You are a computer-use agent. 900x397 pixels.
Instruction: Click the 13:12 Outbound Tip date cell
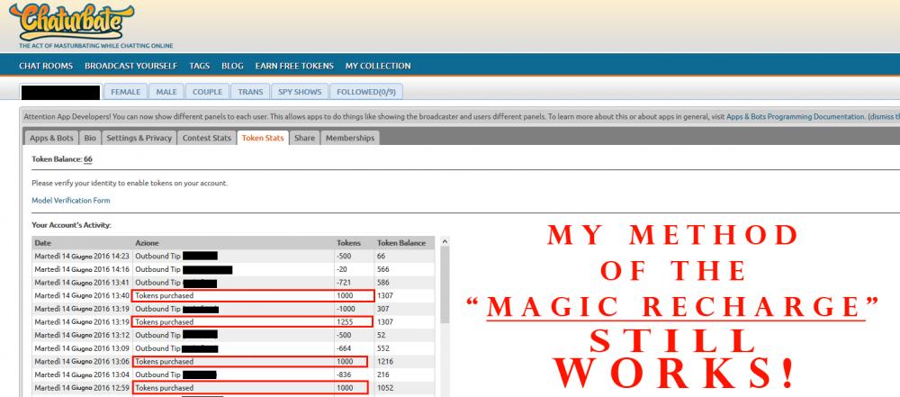pos(82,335)
